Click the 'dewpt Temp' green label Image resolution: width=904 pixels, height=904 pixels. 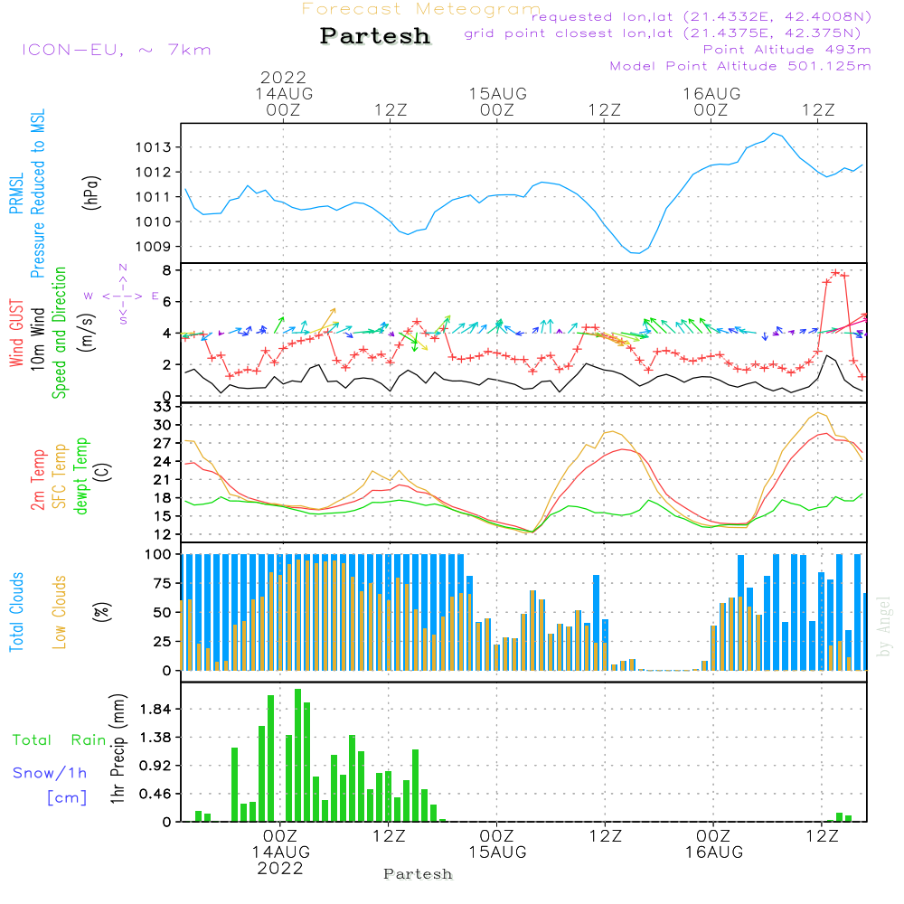(80, 476)
